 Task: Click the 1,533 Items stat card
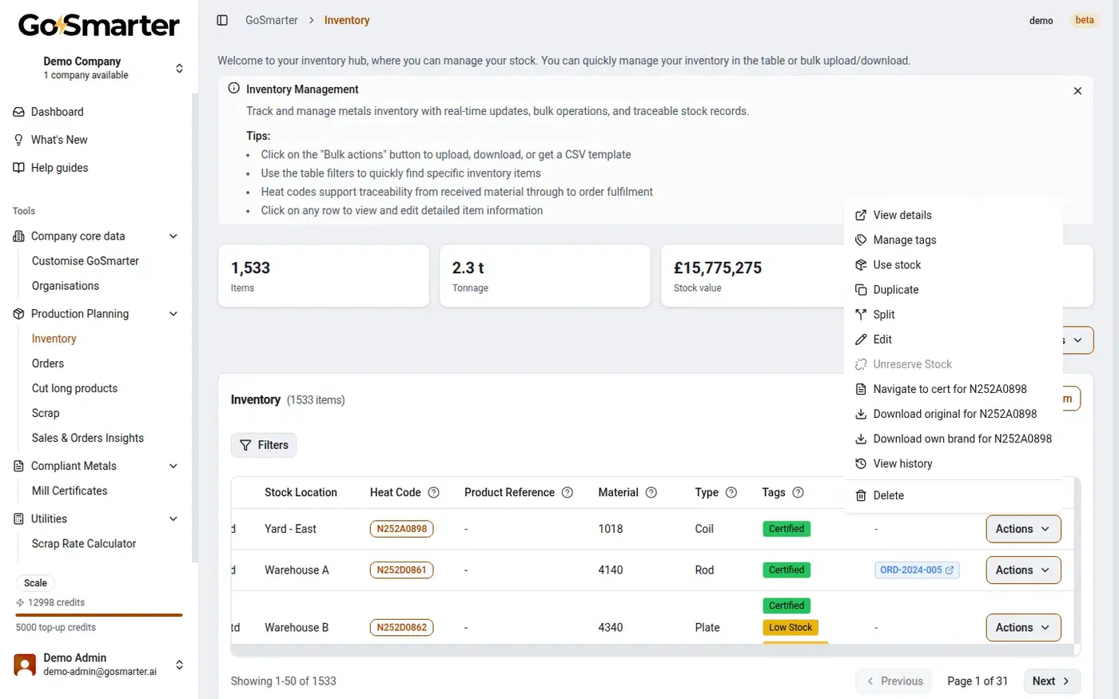[324, 276]
